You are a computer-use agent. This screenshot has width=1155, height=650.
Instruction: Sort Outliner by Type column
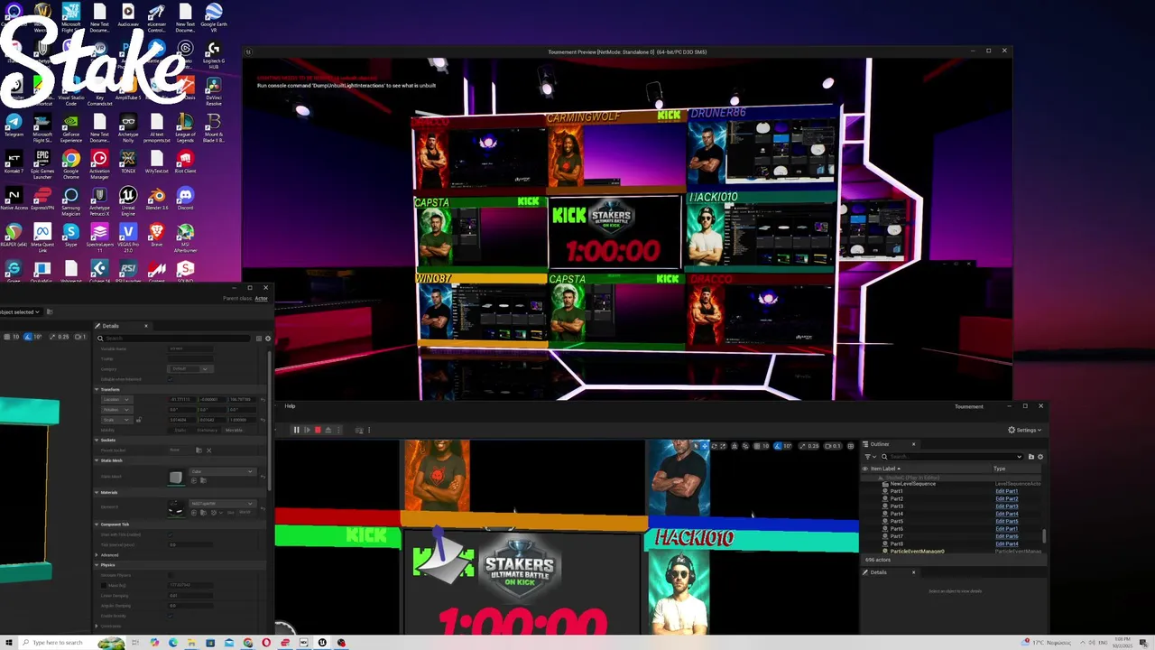tap(999, 469)
